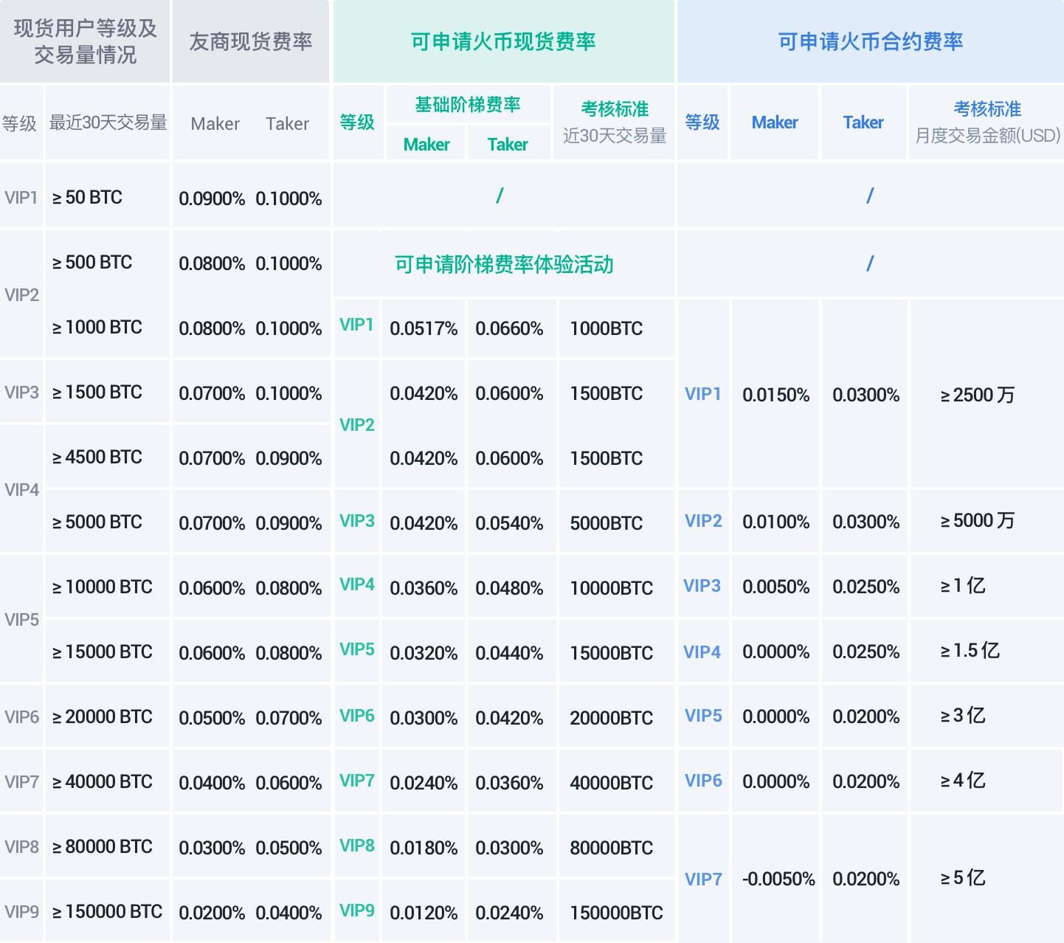Click the 0.0440% taker rate

coord(509,653)
